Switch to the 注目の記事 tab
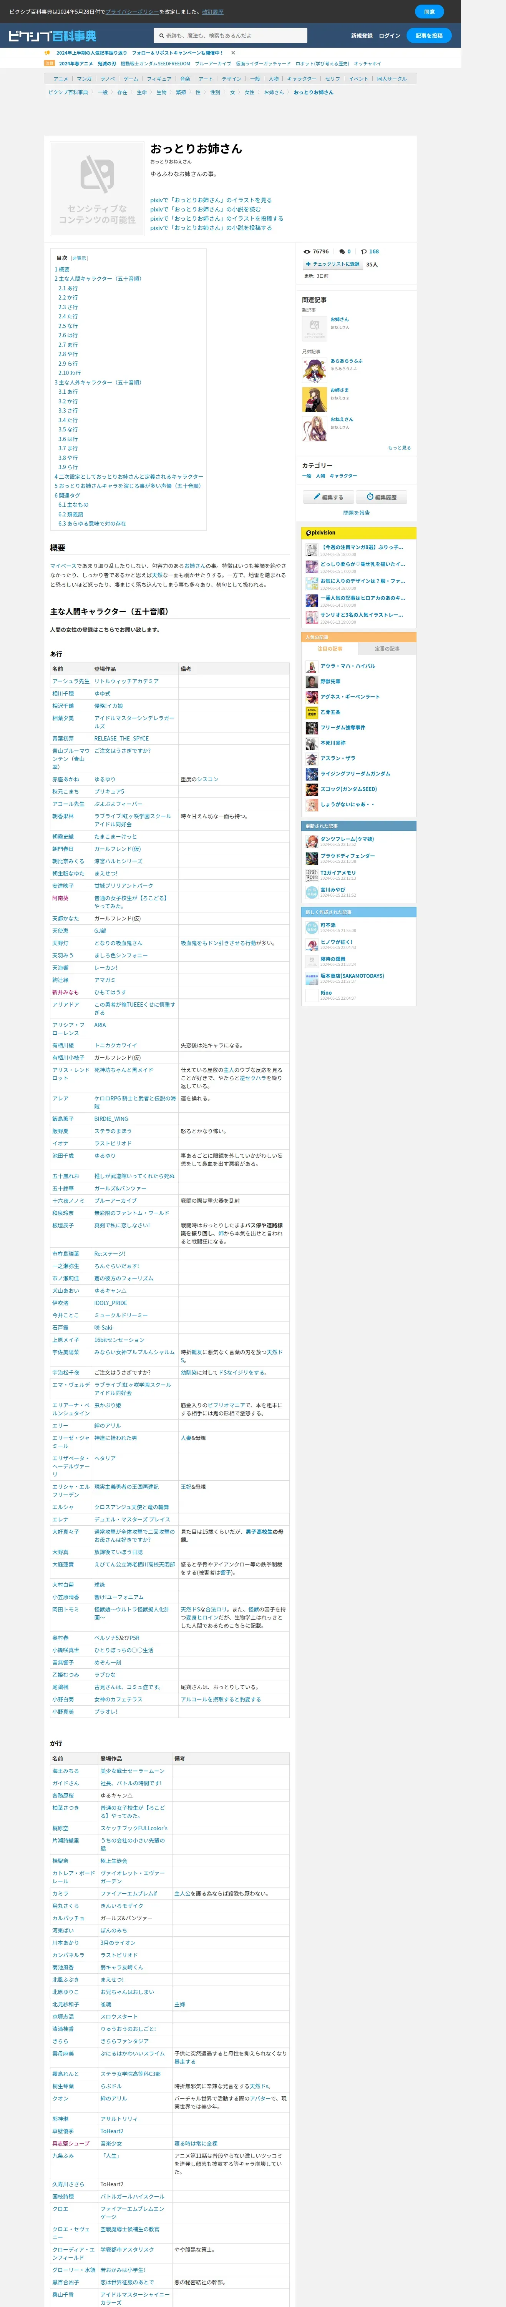 click(x=330, y=648)
